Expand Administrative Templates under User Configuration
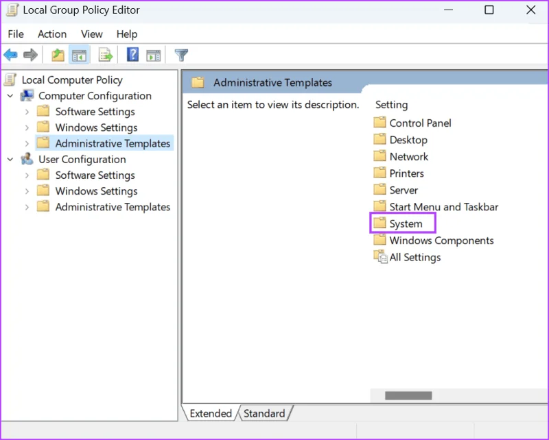 (27, 207)
